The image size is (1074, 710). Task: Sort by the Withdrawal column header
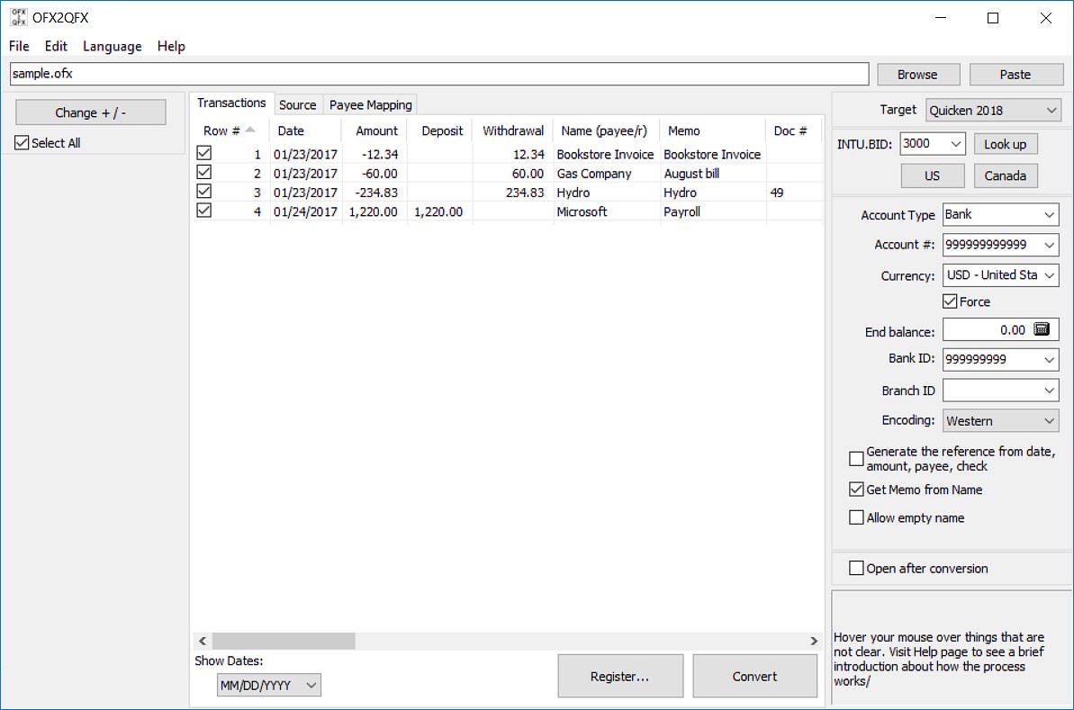click(x=512, y=130)
